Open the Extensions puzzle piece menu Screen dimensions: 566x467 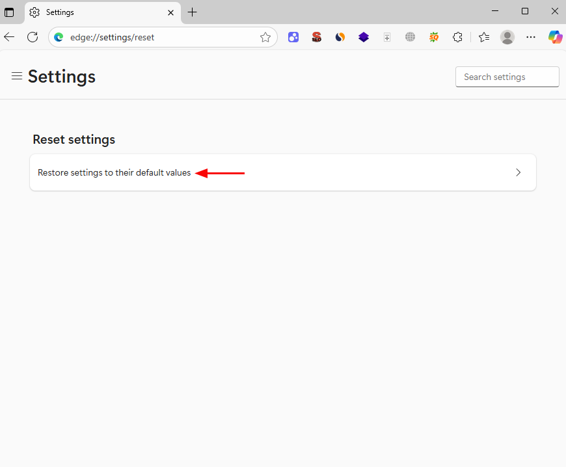click(457, 37)
